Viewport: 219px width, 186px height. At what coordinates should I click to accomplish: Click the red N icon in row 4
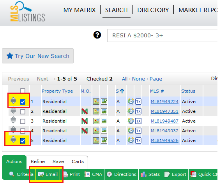coord(85,131)
